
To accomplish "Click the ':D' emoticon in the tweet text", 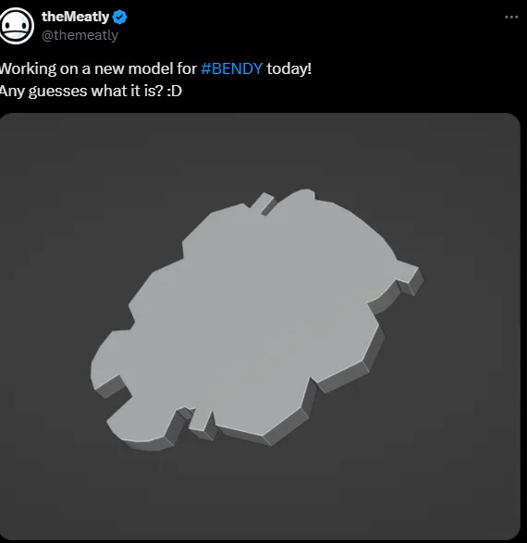I will [x=174, y=91].
